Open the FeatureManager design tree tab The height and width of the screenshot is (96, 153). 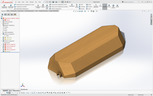[x=2, y=15]
